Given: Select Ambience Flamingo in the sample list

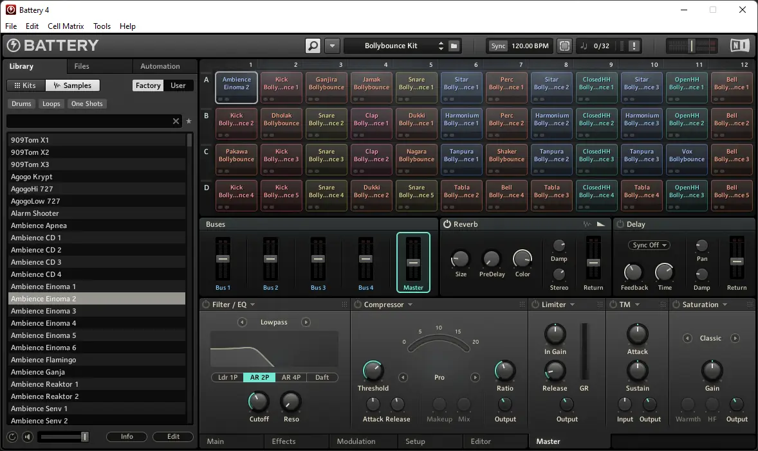Looking at the screenshot, I should click(x=97, y=360).
